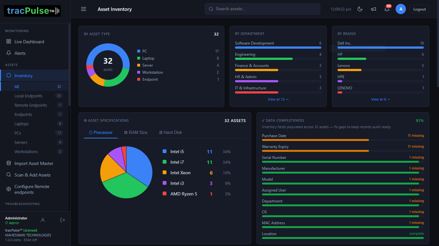The image size is (439, 246).
Task: Switch to the RAM Size tab
Action: point(136,132)
